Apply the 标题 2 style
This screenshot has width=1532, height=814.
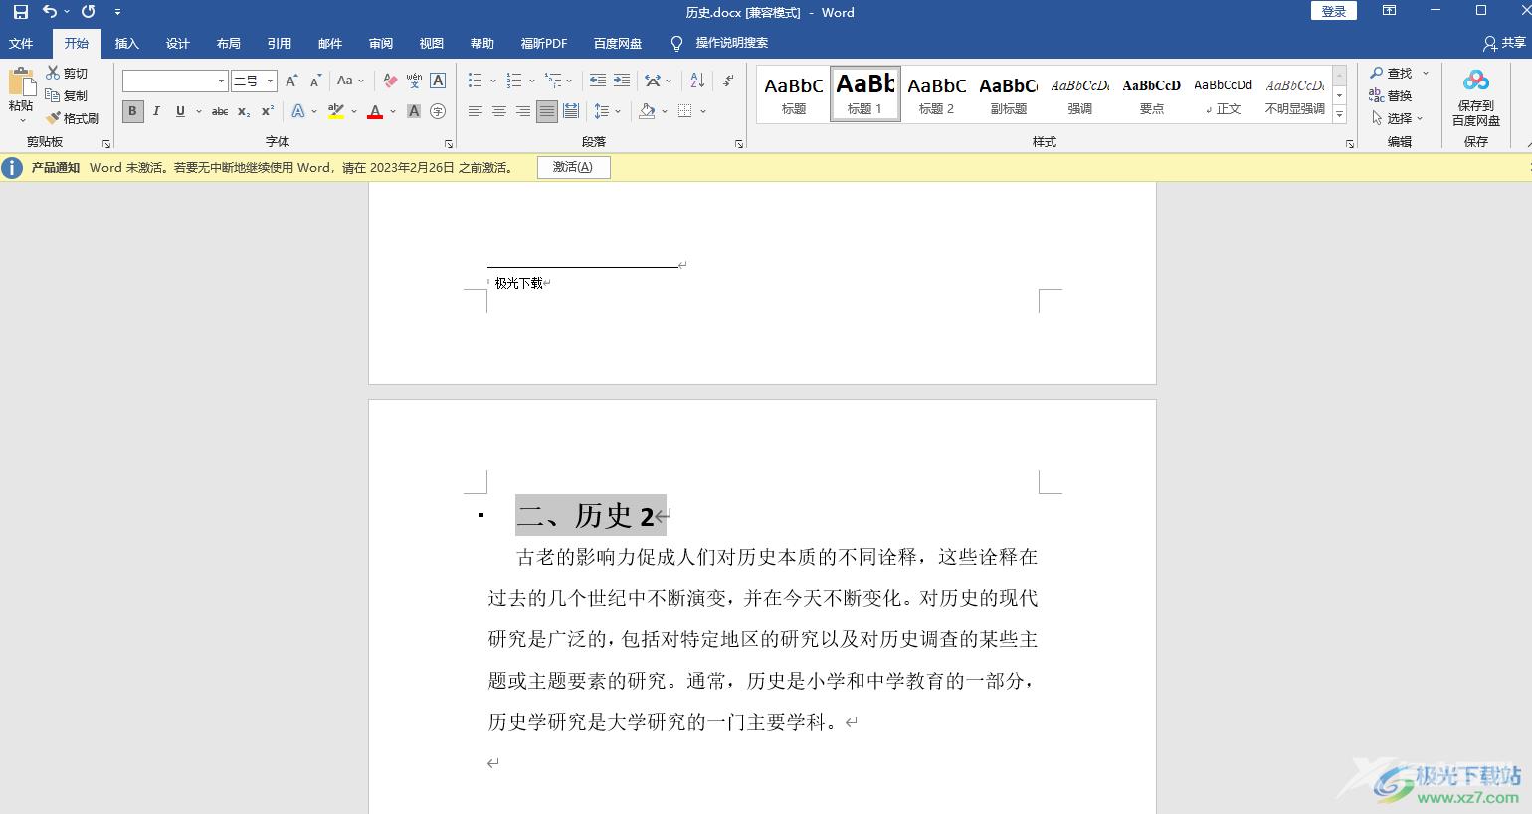click(936, 94)
